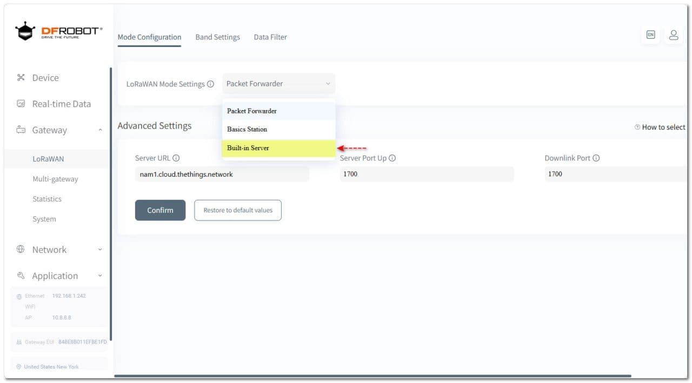This screenshot has height=383, width=692.
Task: Show info icon next to Server Port Up
Action: point(392,158)
